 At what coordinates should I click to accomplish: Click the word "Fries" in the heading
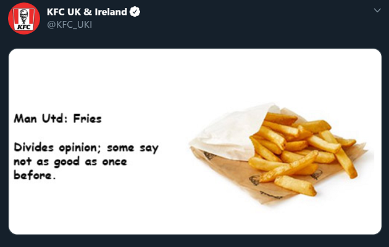pos(87,119)
